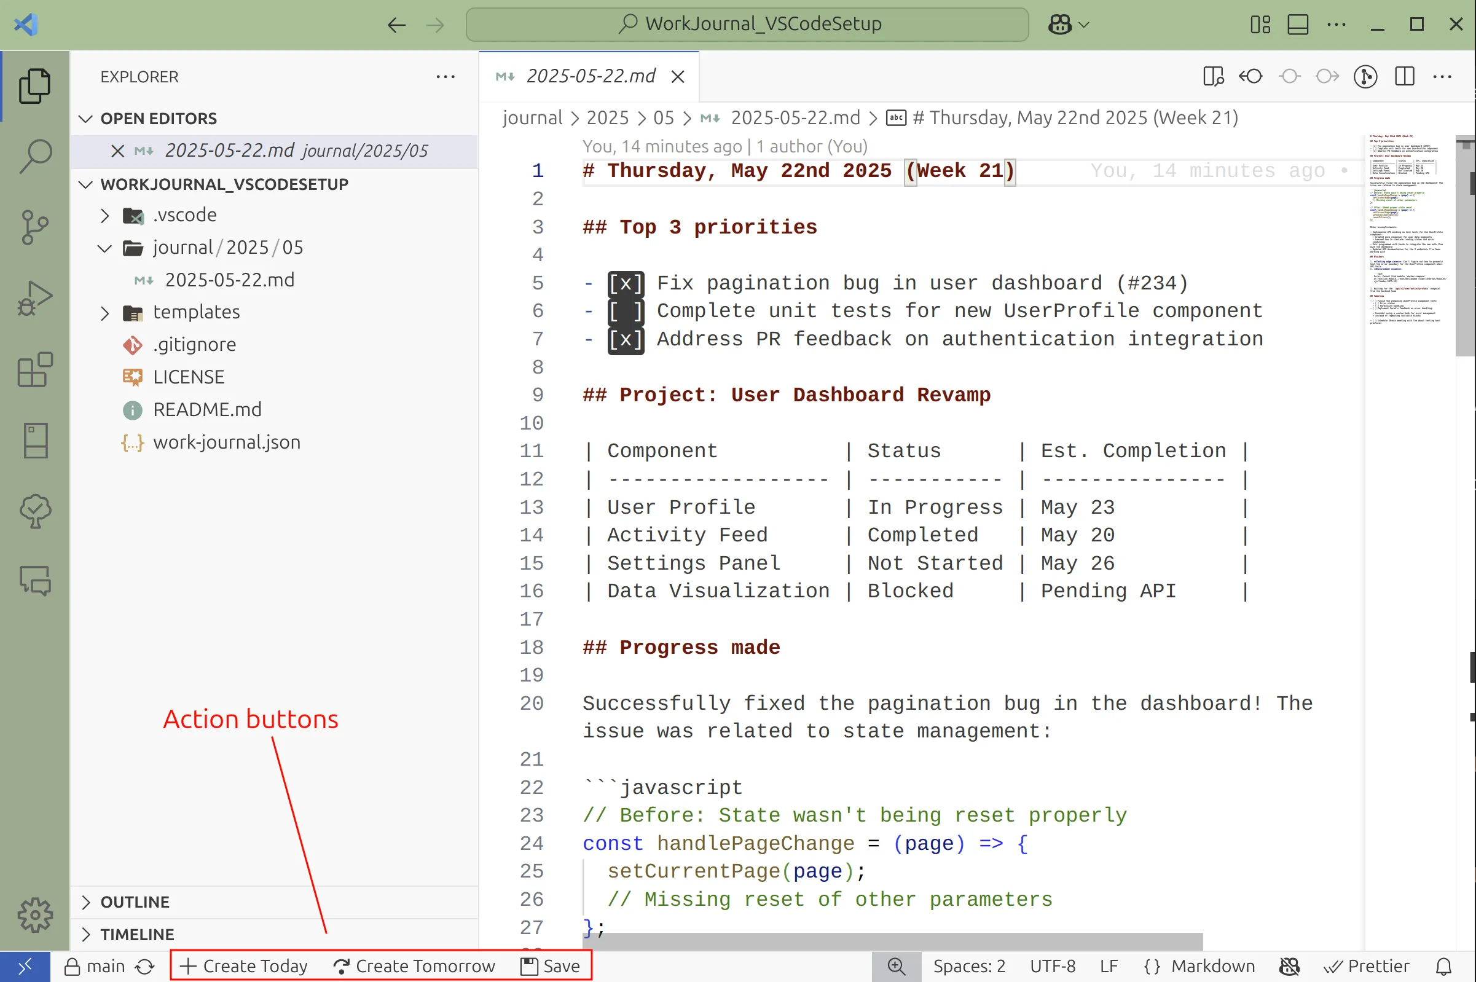Click the 2025 breadcrumb segment
Viewport: 1476px width, 982px height.
[608, 118]
